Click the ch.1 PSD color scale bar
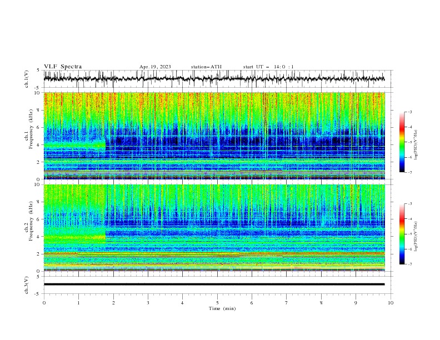 402,142
